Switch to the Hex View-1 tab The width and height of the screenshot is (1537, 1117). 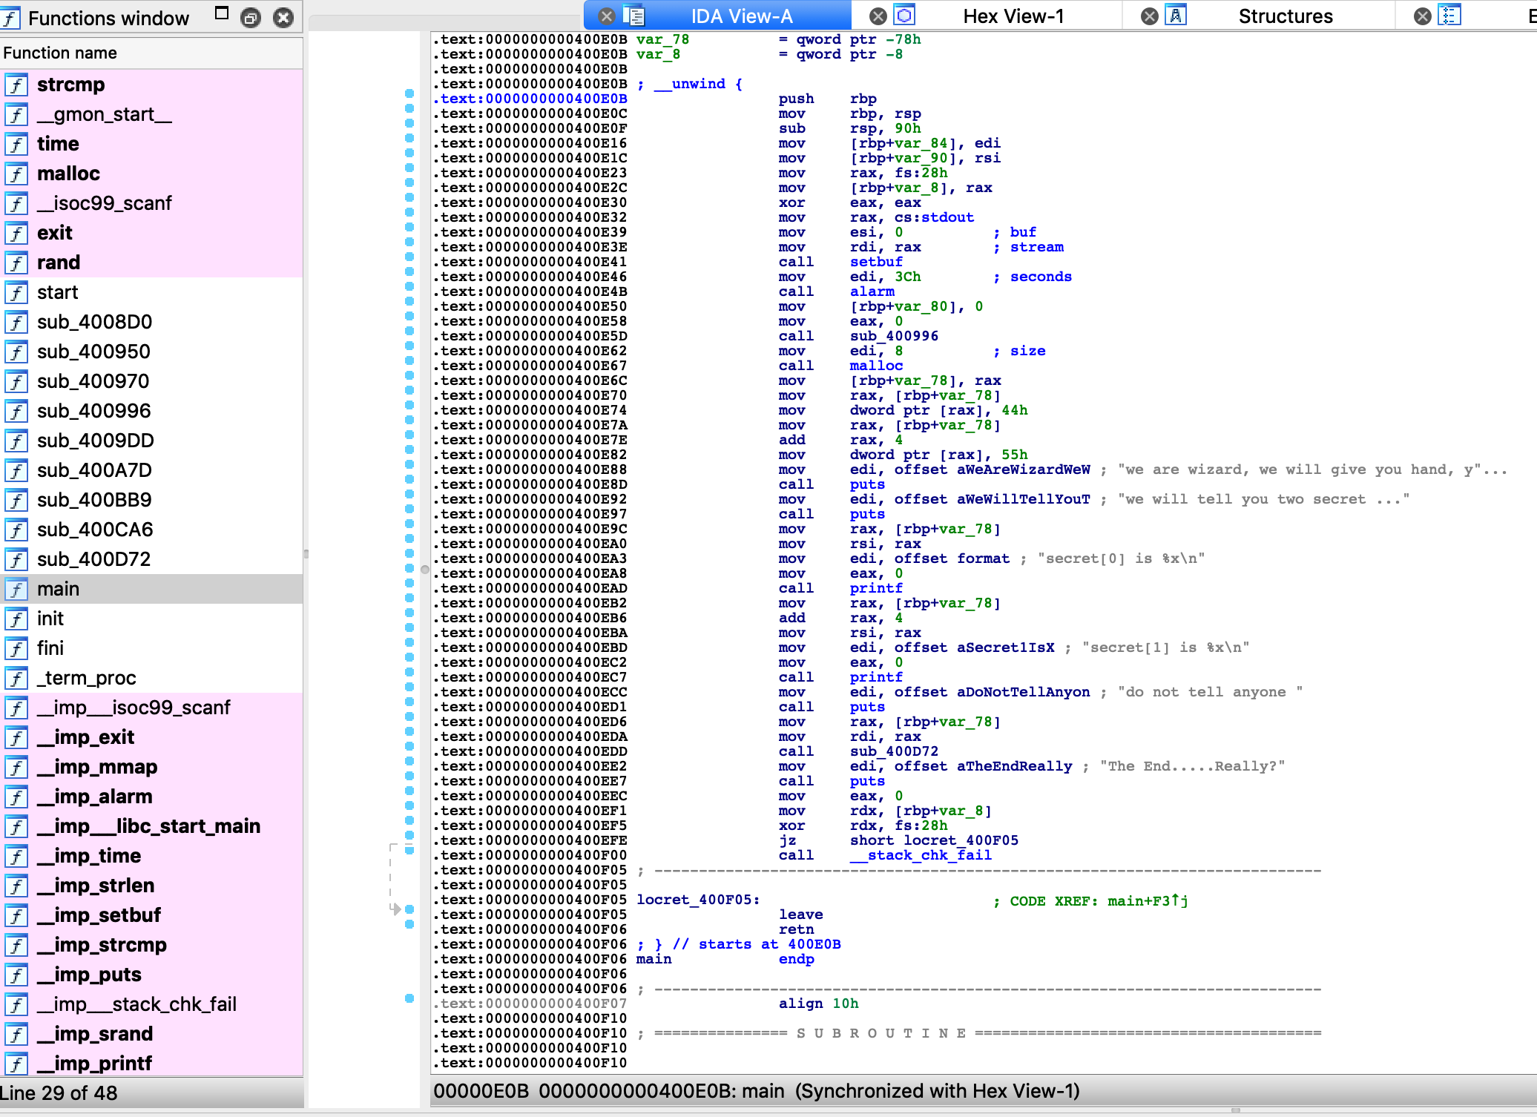pos(1013,16)
